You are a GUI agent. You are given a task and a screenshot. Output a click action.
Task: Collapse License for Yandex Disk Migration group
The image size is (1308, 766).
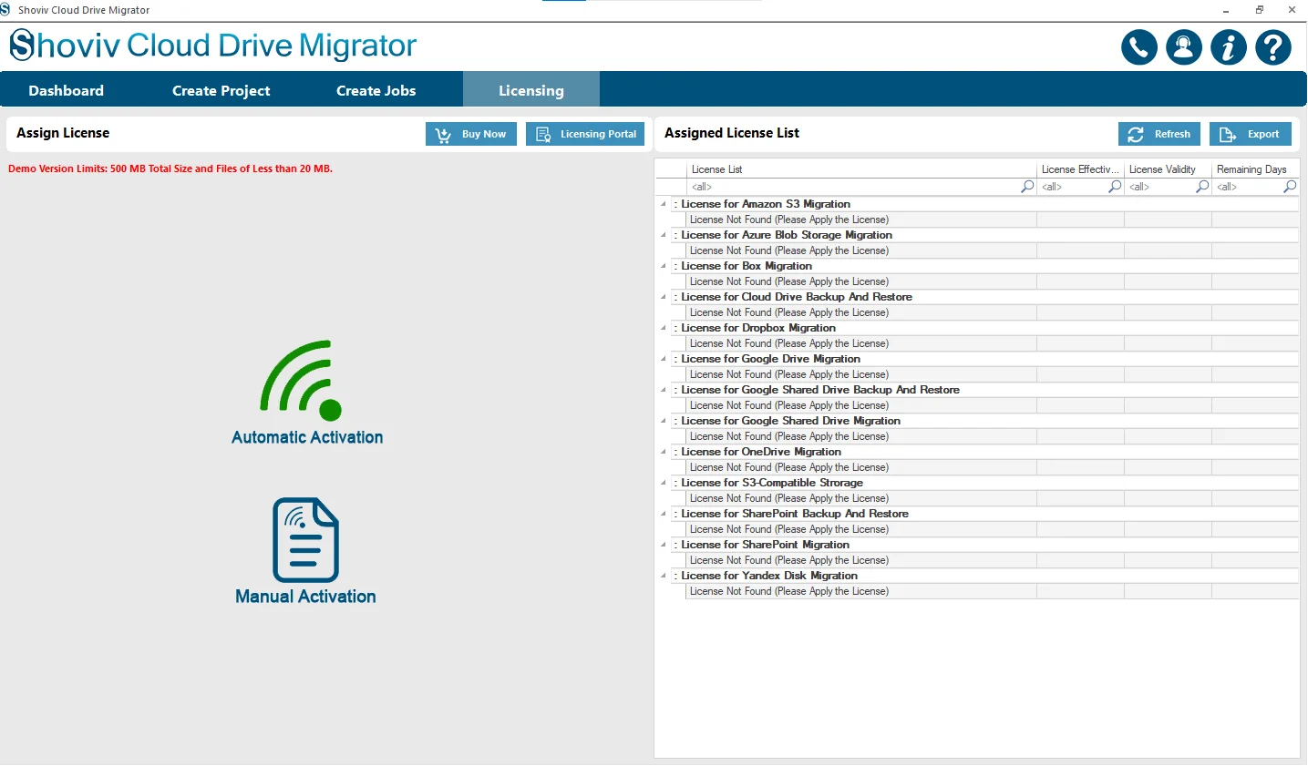click(x=664, y=576)
